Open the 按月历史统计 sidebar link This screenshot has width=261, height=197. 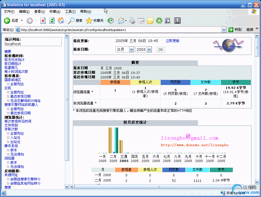pos(14,60)
